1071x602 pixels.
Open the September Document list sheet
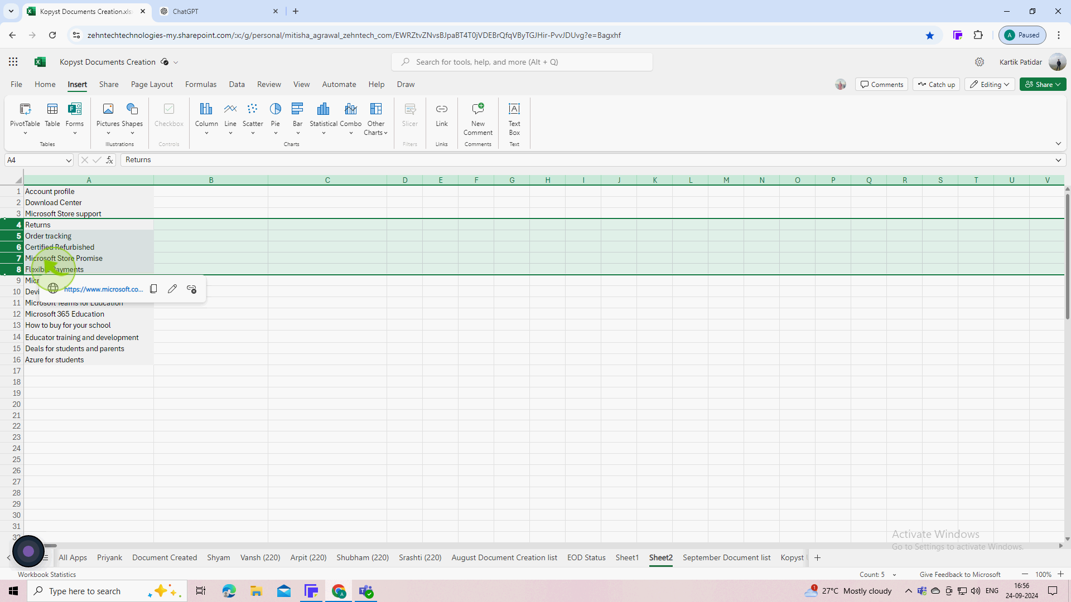coord(726,557)
